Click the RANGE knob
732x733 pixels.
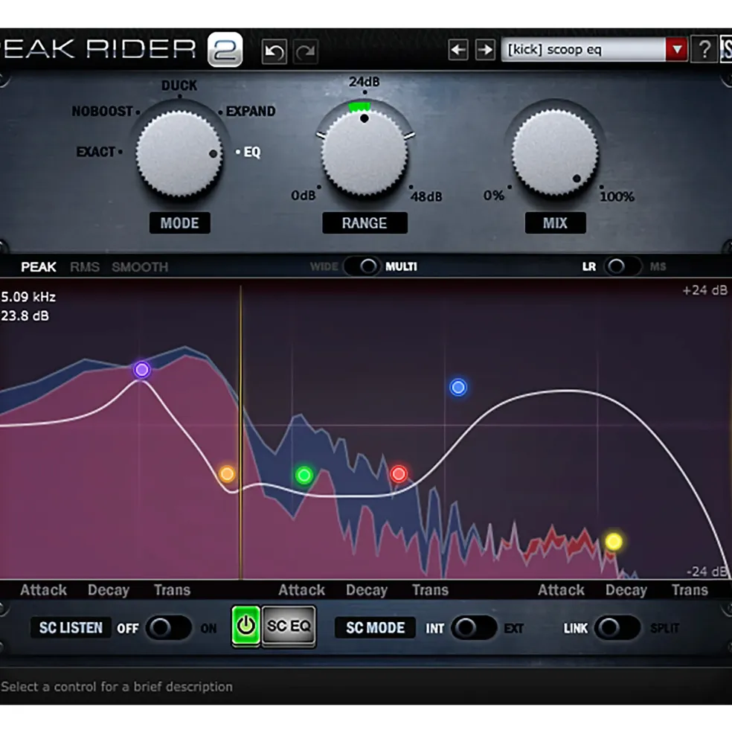[364, 154]
